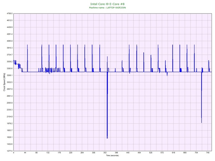
Task: Click the 2505.9 y-axis value
Action: [10, 103]
